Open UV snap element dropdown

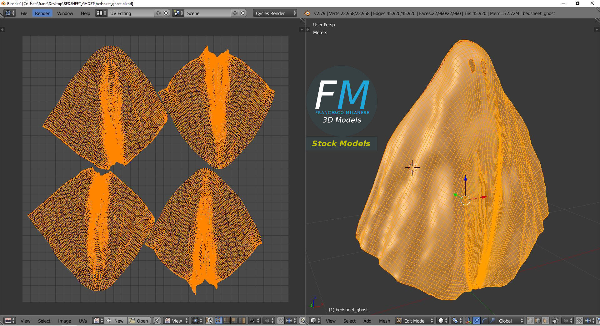click(x=291, y=321)
